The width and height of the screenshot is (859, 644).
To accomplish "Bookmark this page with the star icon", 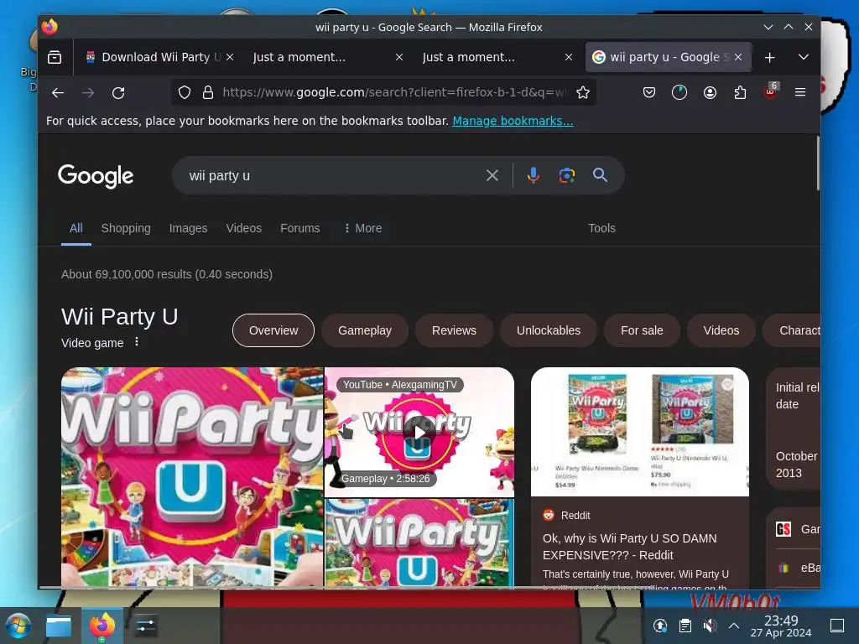I will pyautogui.click(x=583, y=92).
